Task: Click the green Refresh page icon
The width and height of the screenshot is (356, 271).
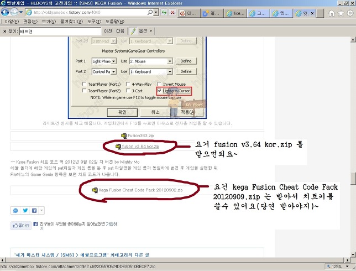Action: [x=164, y=13]
